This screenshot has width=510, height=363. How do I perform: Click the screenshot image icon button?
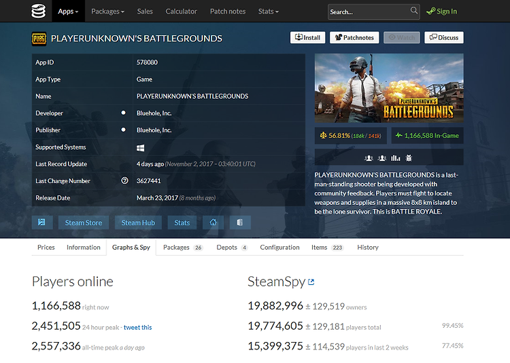click(x=42, y=223)
